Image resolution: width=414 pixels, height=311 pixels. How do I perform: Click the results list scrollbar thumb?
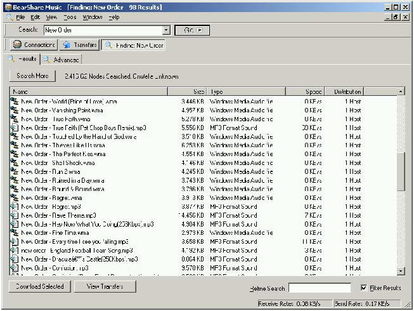401,171
